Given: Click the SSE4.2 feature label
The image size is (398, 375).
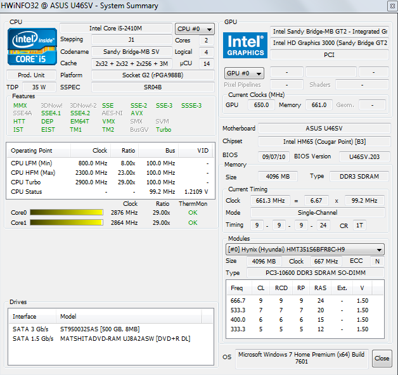Looking at the screenshot, I should pyautogui.click(x=80, y=113).
